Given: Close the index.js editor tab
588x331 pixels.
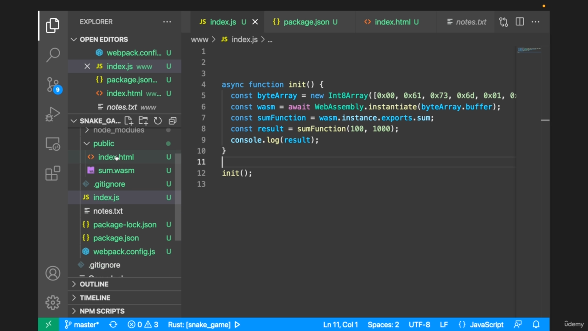Looking at the screenshot, I should pyautogui.click(x=255, y=22).
